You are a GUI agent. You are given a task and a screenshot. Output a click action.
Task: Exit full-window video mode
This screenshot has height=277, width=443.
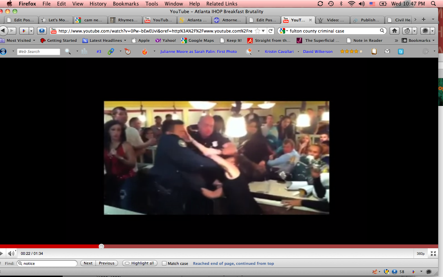[x=433, y=253]
